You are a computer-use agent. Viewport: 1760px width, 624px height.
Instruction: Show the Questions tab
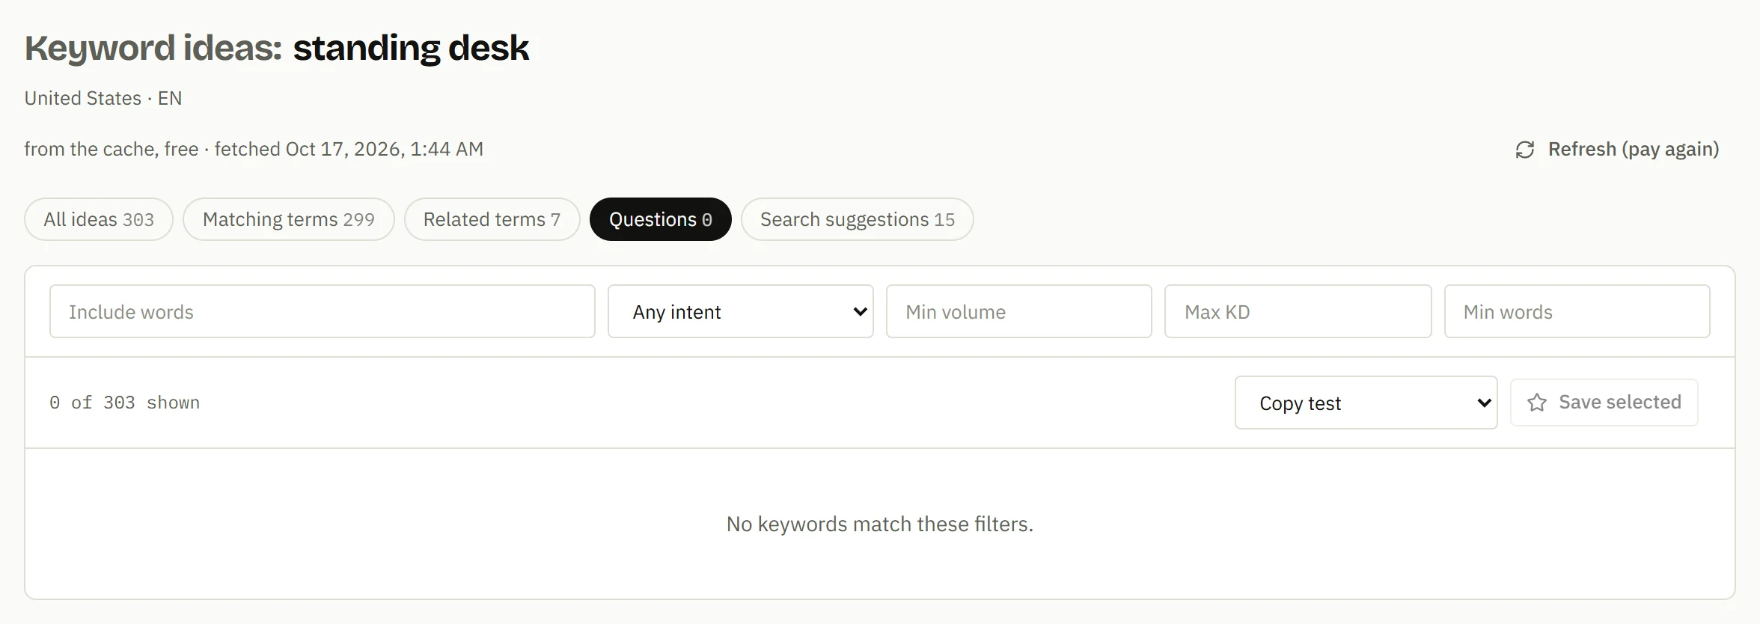(x=661, y=219)
